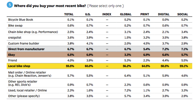
Task: Click the Bicycle Blue Book row label
Action: pos(20,20)
